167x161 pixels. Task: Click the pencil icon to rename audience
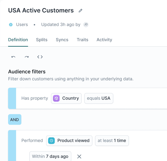80,11
